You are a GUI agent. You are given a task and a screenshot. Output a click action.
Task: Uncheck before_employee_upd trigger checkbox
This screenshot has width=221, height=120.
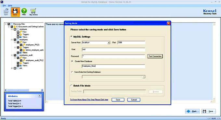pyautogui.click(x=21, y=50)
